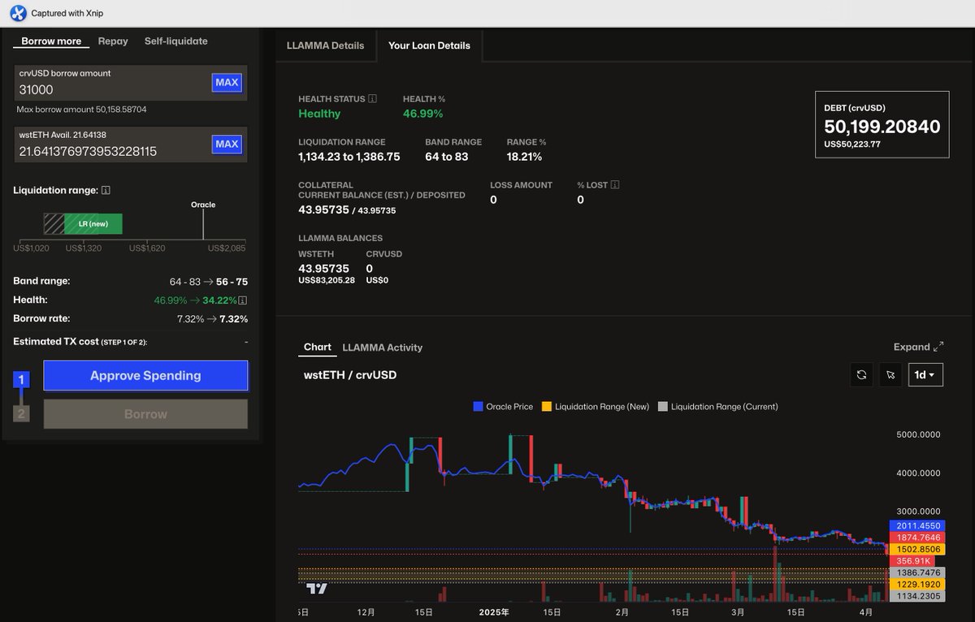
Task: Click the refresh chart icon
Action: coord(861,374)
